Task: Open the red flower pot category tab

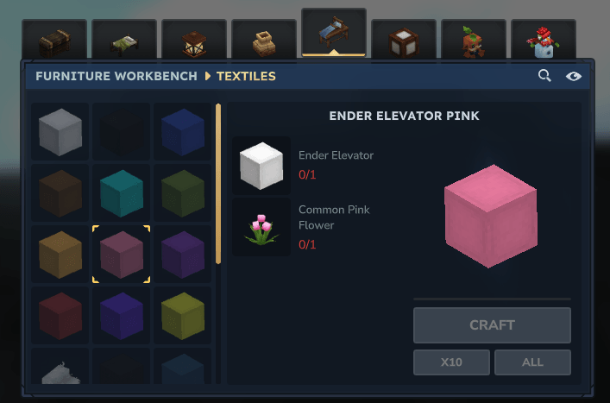Action: pyautogui.click(x=543, y=40)
